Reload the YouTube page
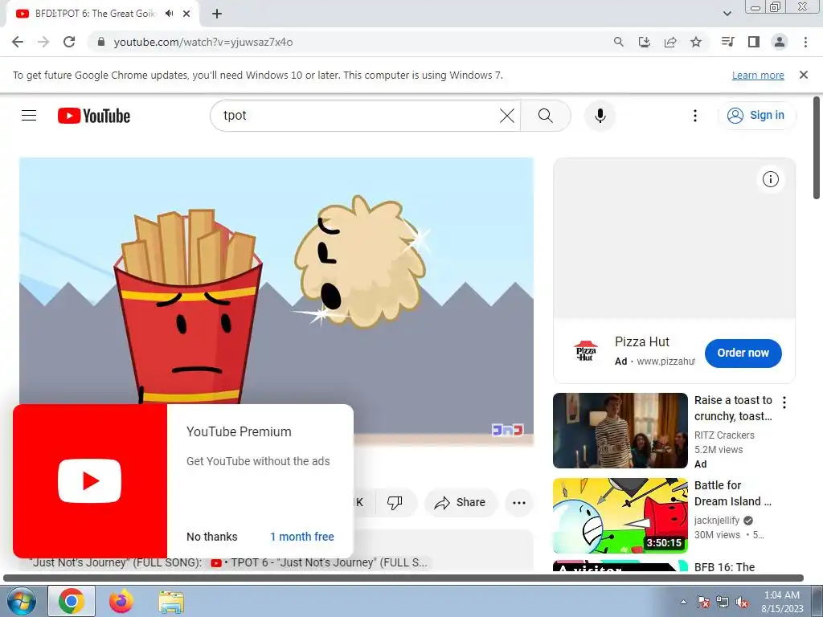The width and height of the screenshot is (823, 617). tap(69, 42)
